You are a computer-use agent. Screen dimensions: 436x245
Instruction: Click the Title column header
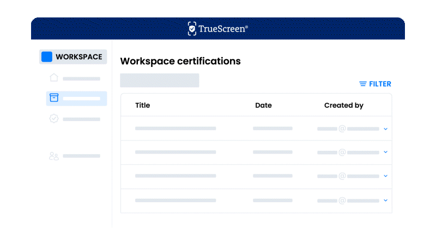[143, 105]
